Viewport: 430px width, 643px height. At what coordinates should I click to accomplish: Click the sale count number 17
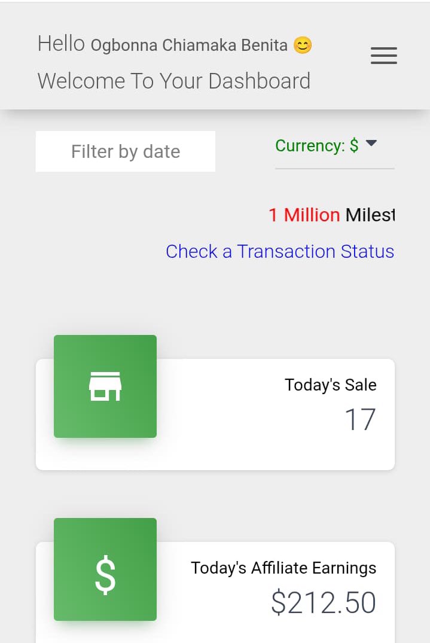[x=360, y=419]
